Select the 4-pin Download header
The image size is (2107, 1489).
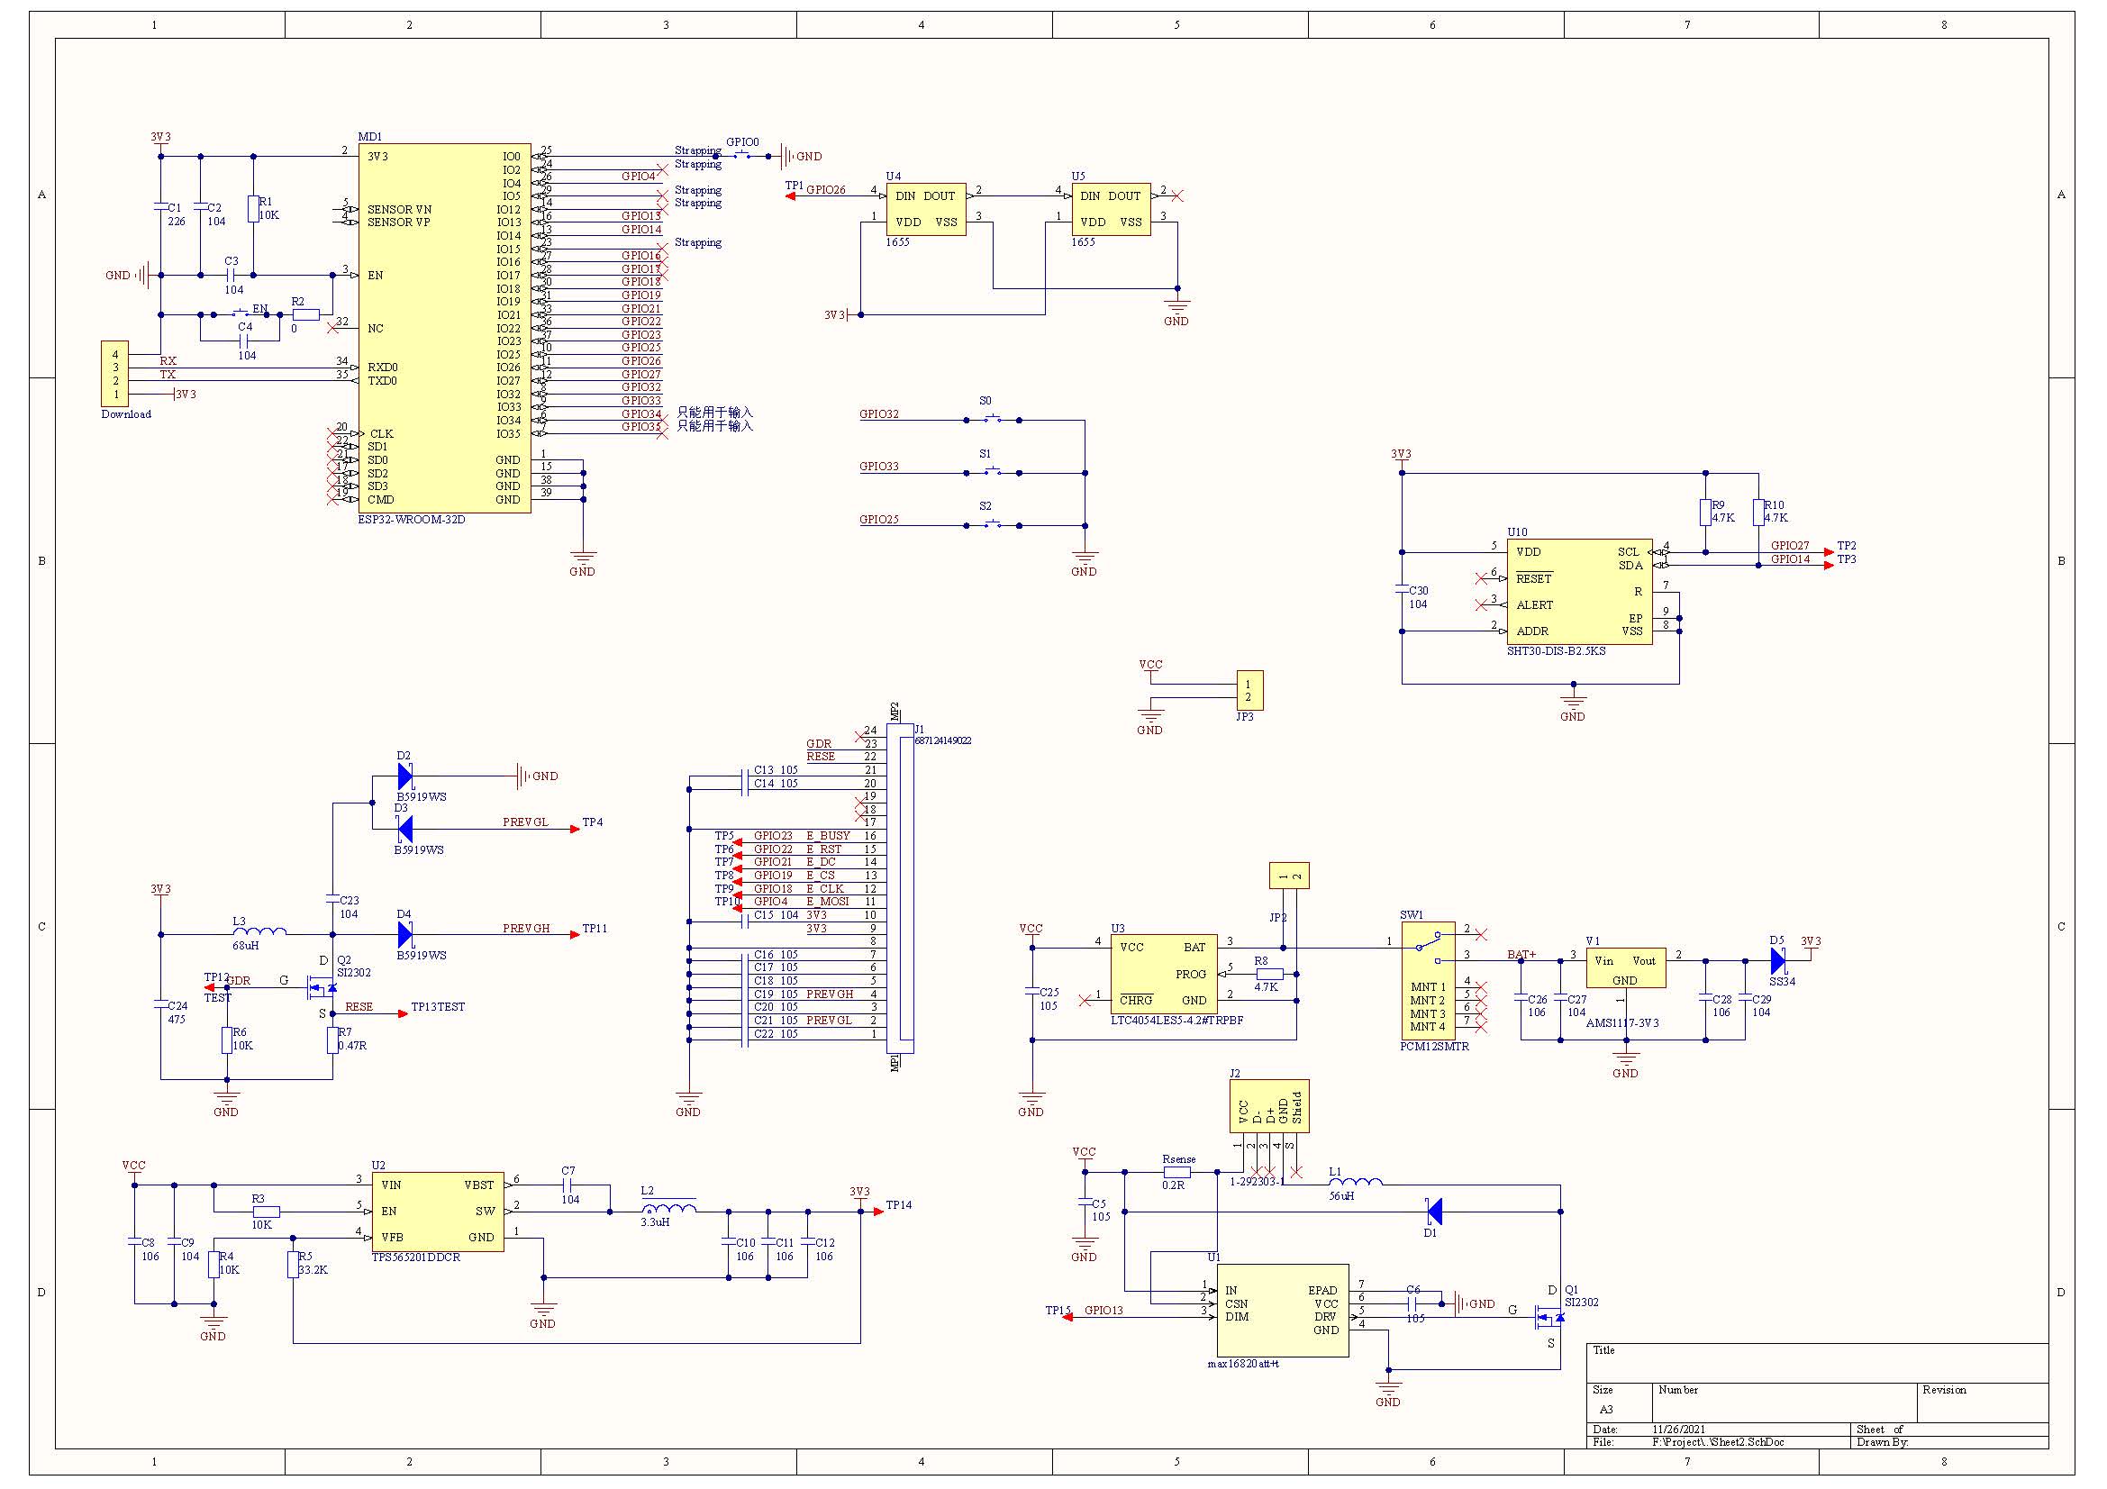point(114,375)
